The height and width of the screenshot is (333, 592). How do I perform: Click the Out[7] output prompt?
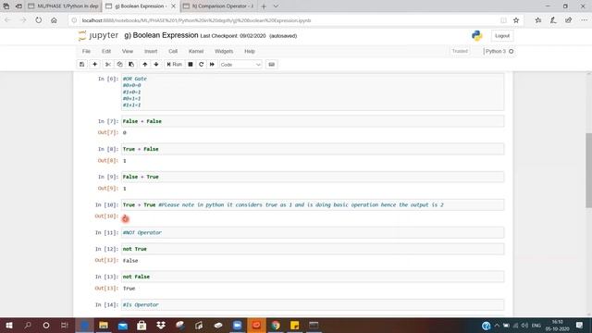[108, 132]
